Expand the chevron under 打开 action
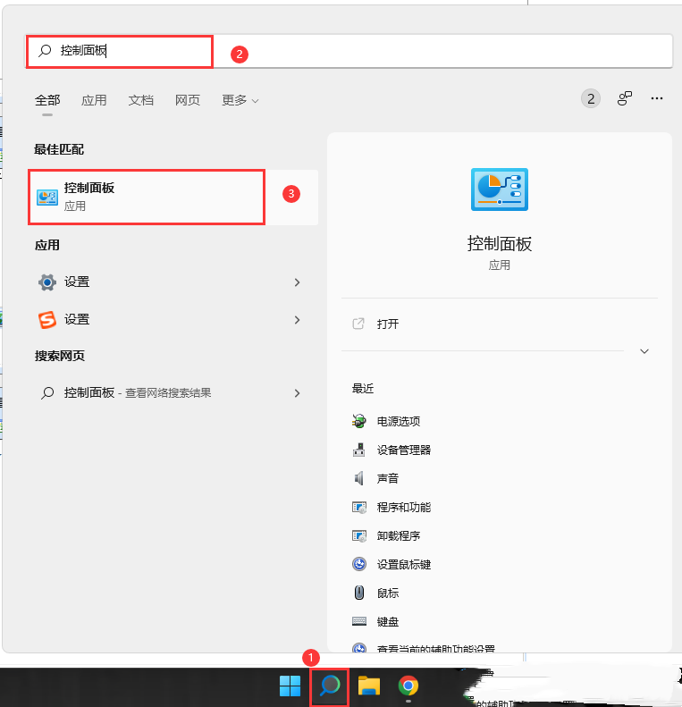 (644, 351)
